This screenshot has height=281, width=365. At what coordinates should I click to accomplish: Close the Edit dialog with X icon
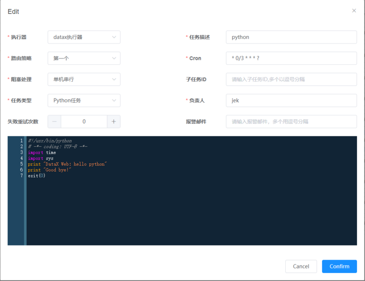pos(354,10)
